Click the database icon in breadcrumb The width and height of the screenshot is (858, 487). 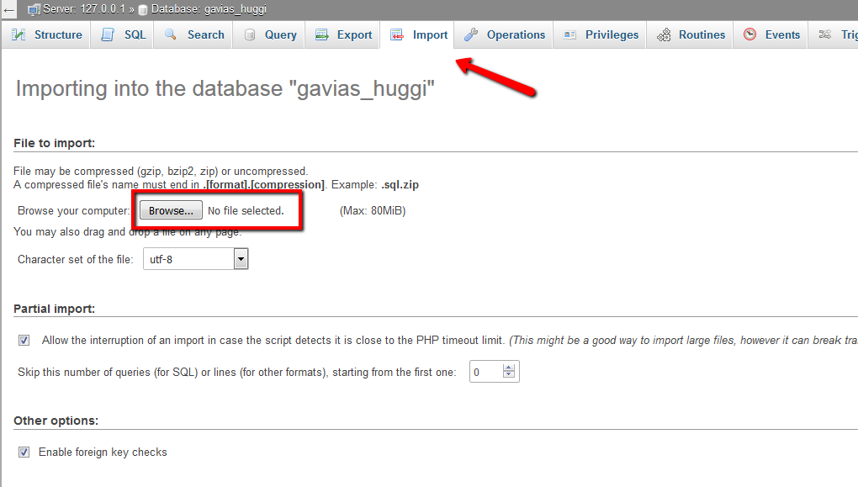tap(143, 10)
